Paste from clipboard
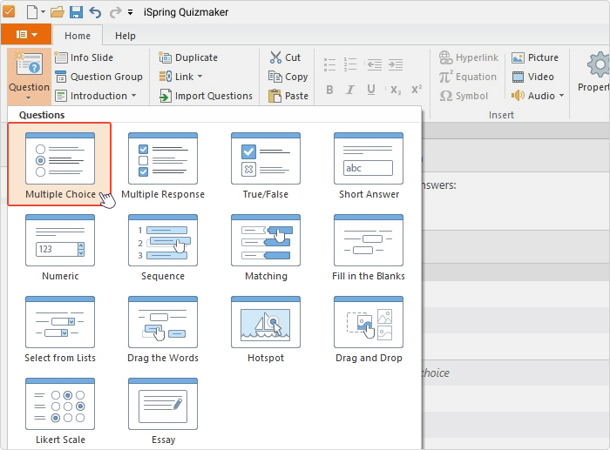The width and height of the screenshot is (610, 450). (x=288, y=96)
